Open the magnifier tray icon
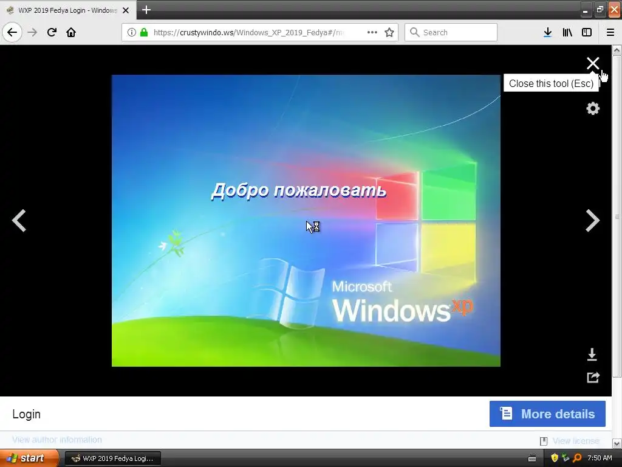This screenshot has height=467, width=622. [577, 458]
